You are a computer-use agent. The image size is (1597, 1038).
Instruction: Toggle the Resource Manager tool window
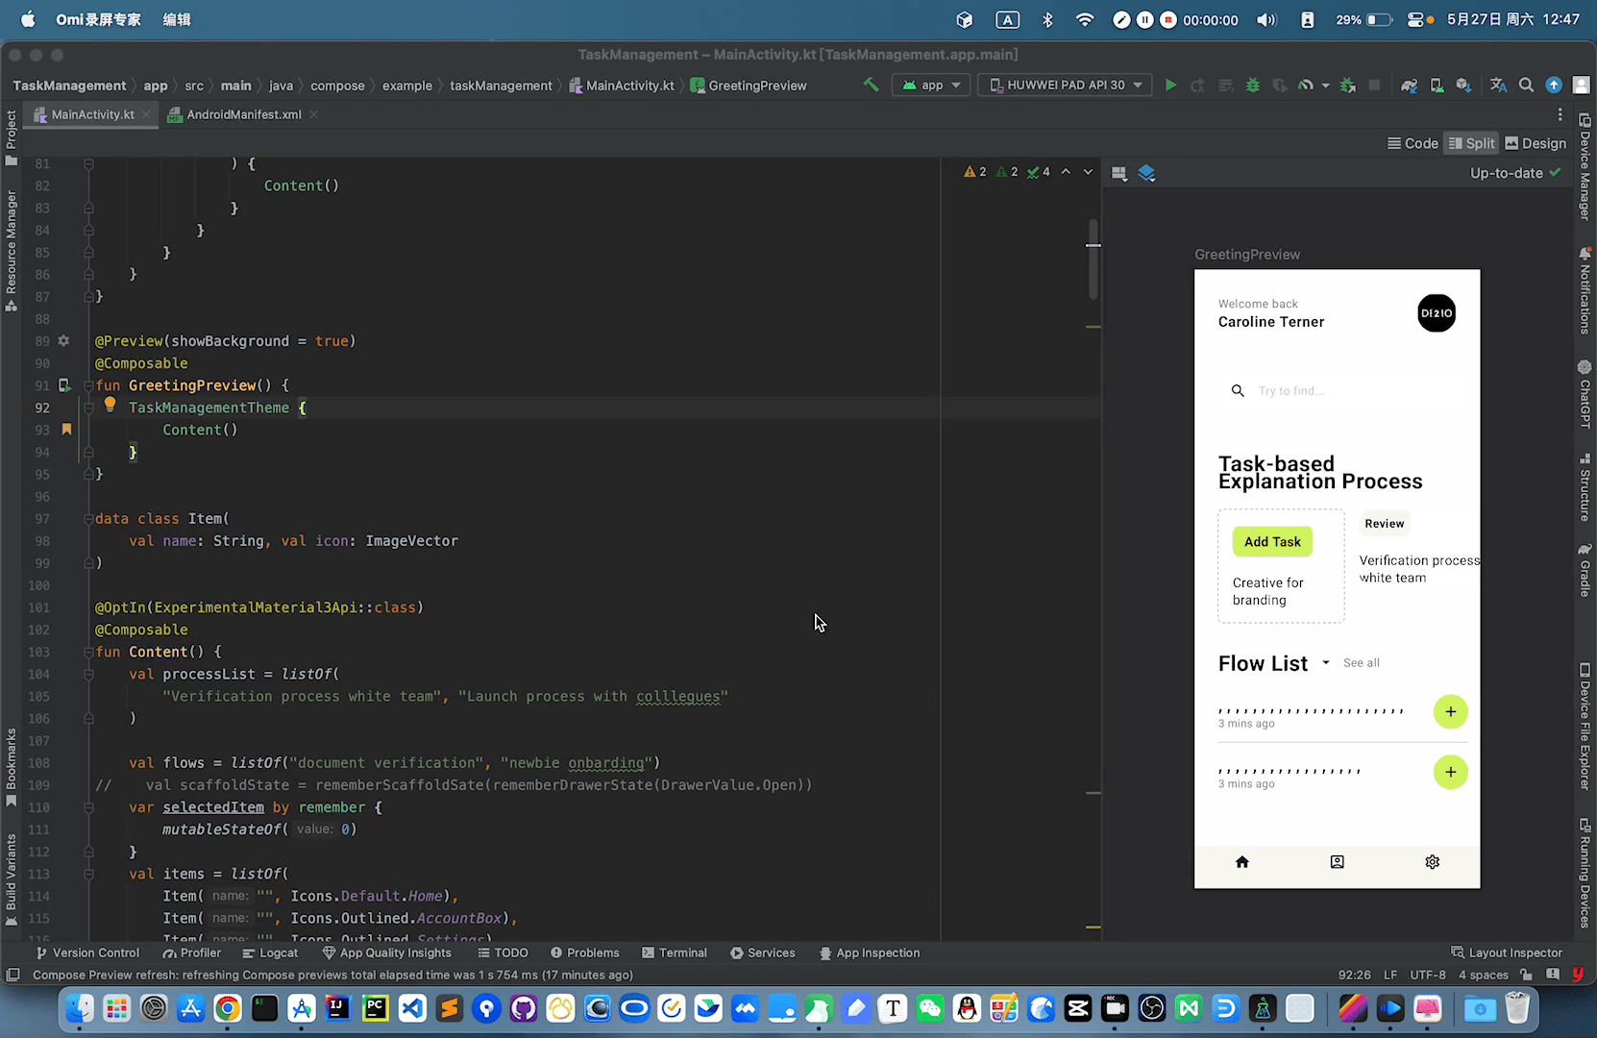click(x=11, y=251)
